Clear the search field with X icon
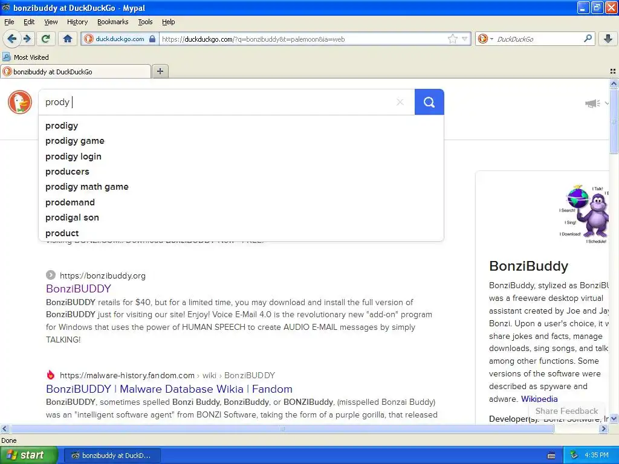619x464 pixels. coord(400,101)
